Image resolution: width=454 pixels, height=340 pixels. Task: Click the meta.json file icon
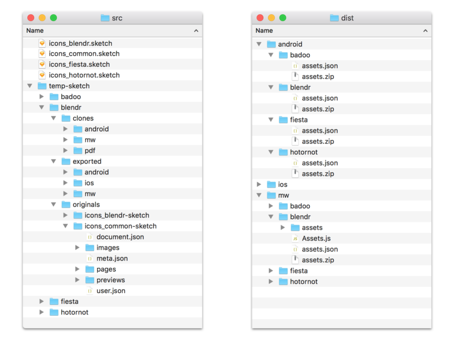(90, 258)
